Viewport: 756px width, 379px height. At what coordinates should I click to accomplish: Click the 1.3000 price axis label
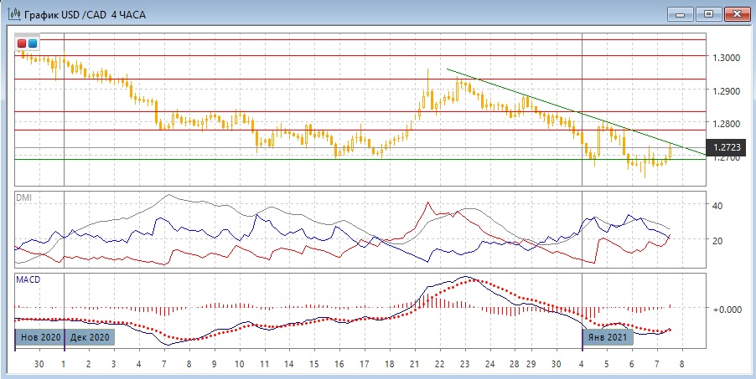coord(726,58)
